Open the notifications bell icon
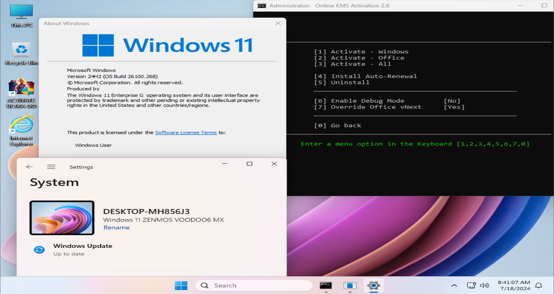554x294 pixels. pyautogui.click(x=539, y=286)
